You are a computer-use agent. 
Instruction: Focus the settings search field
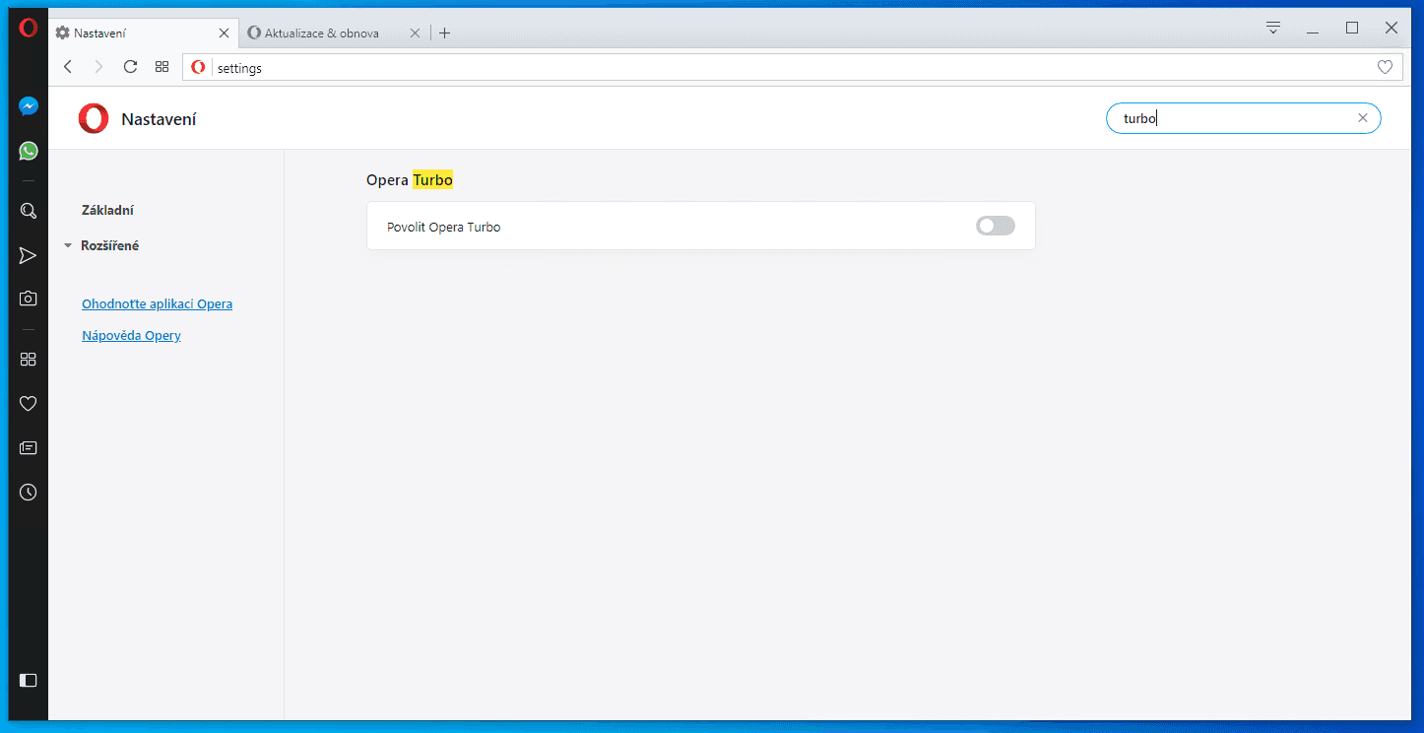[x=1243, y=118]
